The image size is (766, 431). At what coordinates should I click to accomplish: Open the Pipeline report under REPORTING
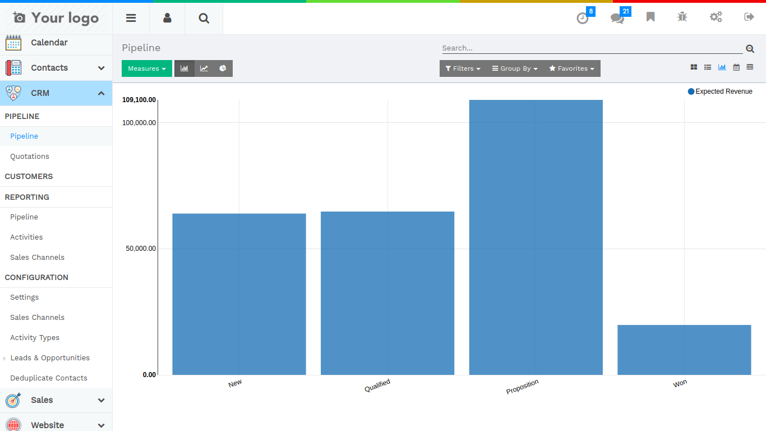[x=24, y=217]
